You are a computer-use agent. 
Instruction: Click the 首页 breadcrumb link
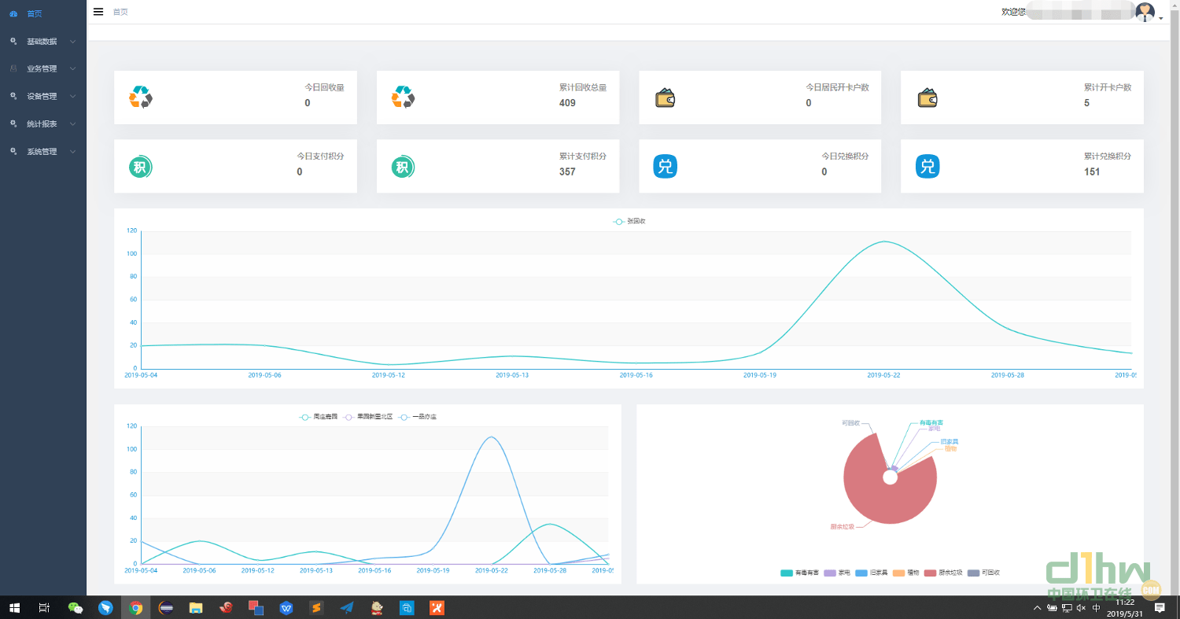(120, 12)
